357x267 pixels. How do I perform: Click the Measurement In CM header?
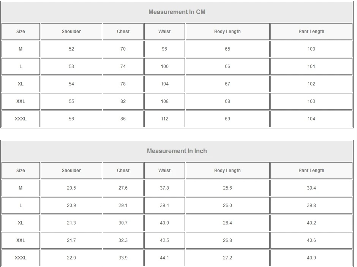pos(177,12)
